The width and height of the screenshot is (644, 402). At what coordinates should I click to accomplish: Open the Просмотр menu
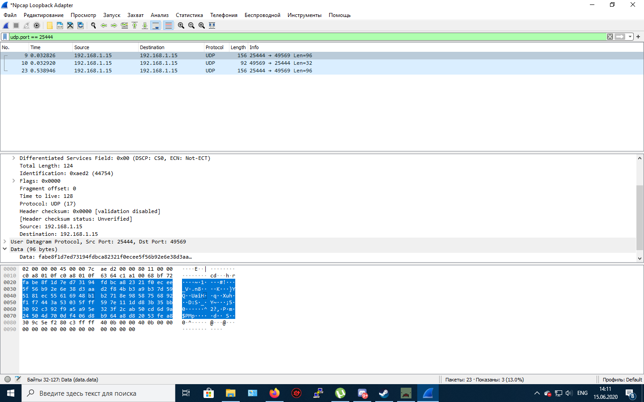[x=83, y=15]
